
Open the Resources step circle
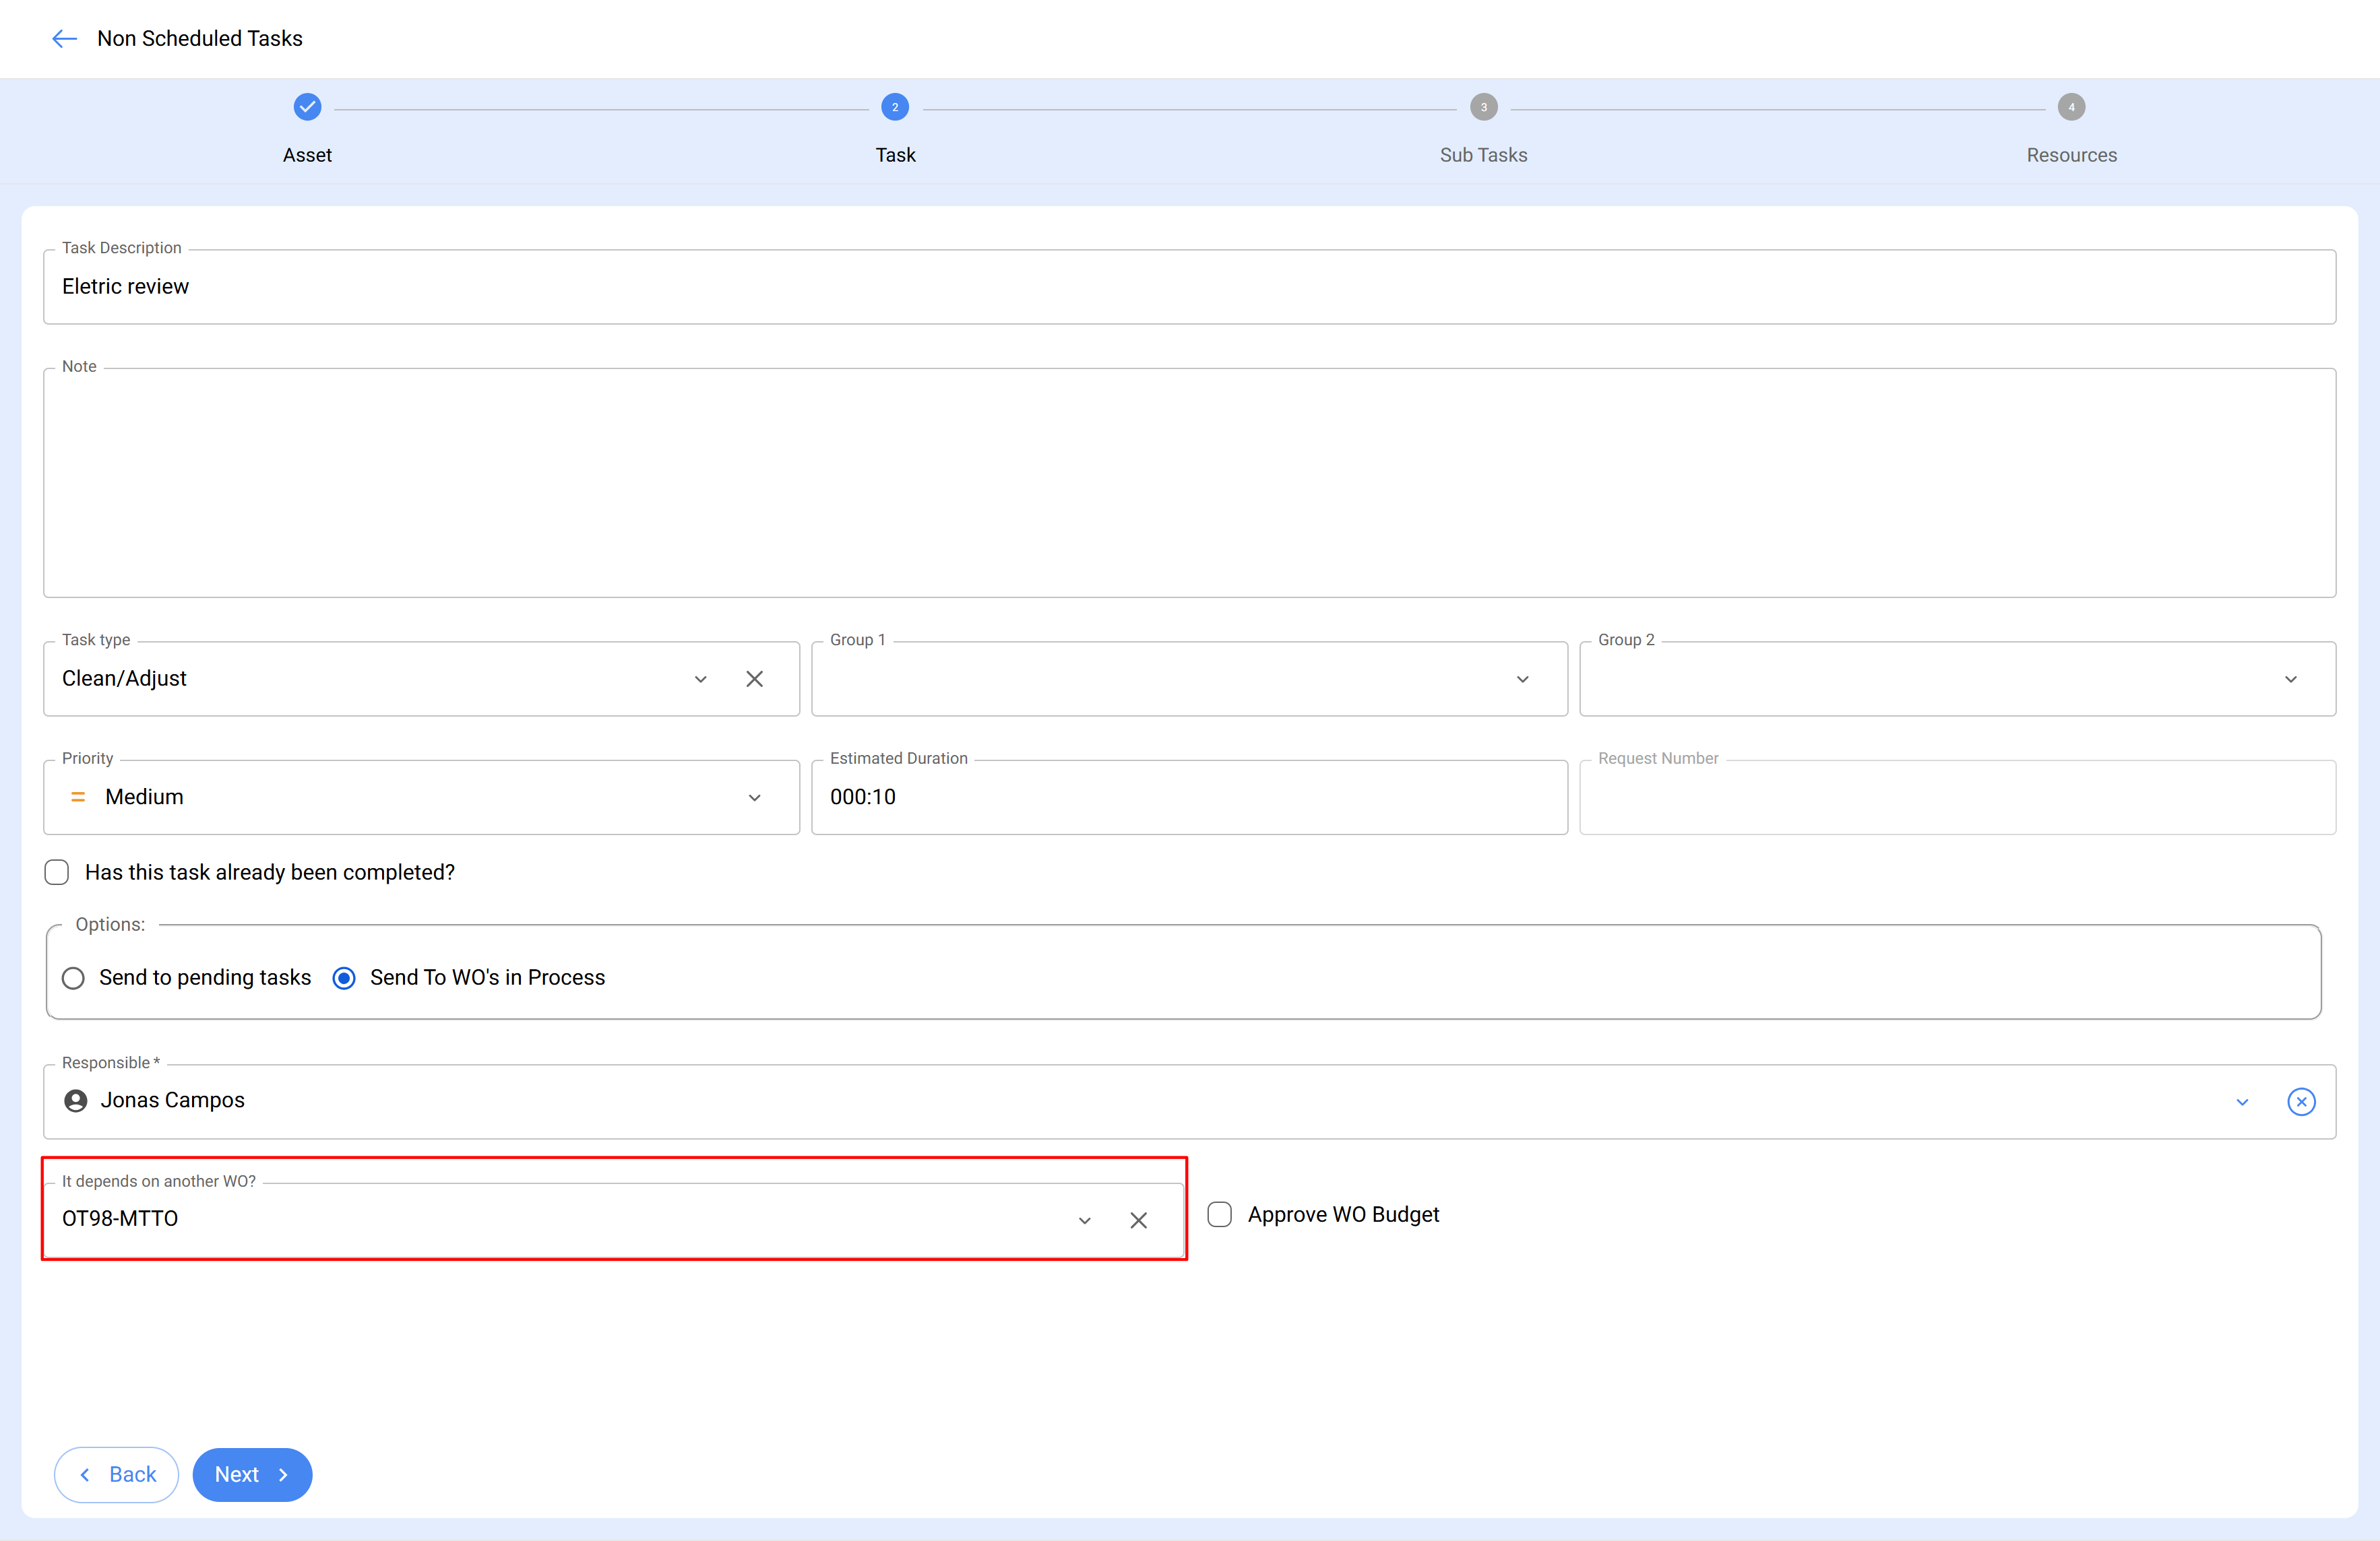pos(2071,107)
